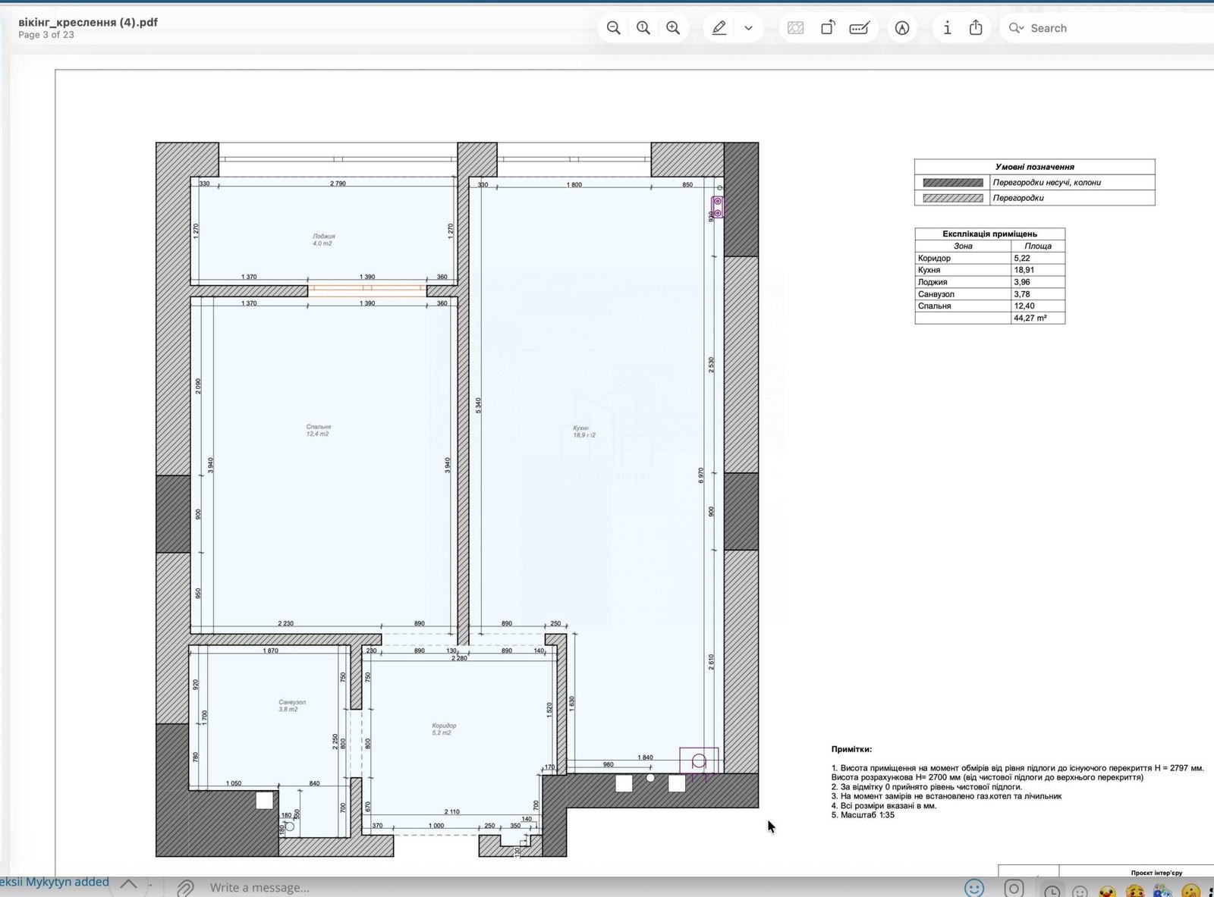Select the highlight pen tool
Screen dimensions: 1214x897
click(x=719, y=28)
